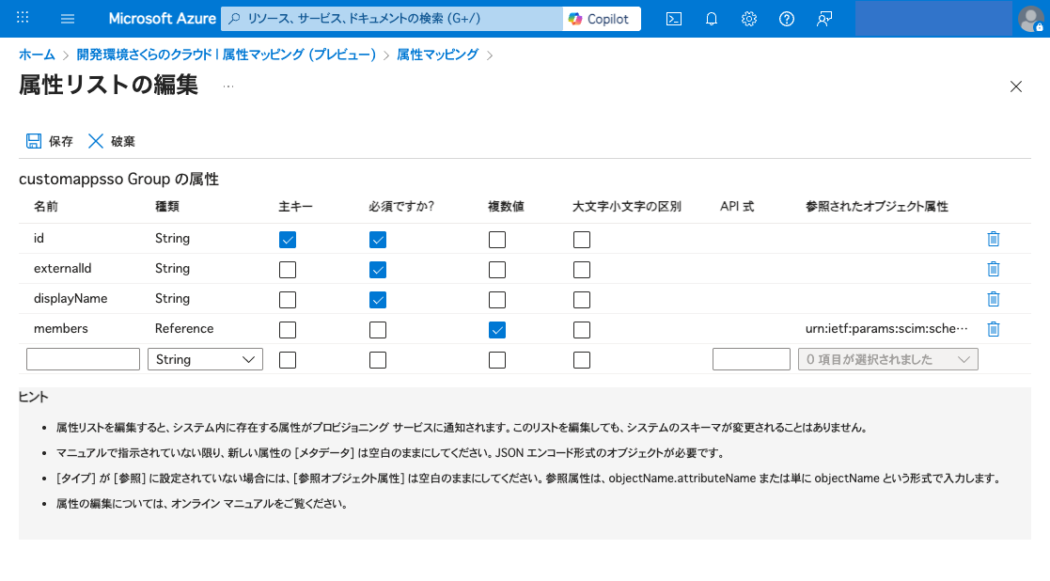The image size is (1050, 581).
Task: Click 保存 to save the attribute list
Action: point(49,141)
